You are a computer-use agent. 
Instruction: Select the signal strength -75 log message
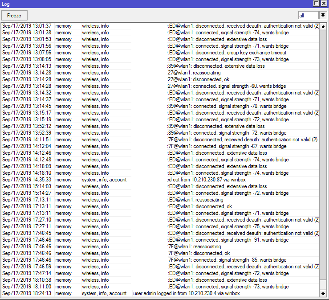pos(228,227)
